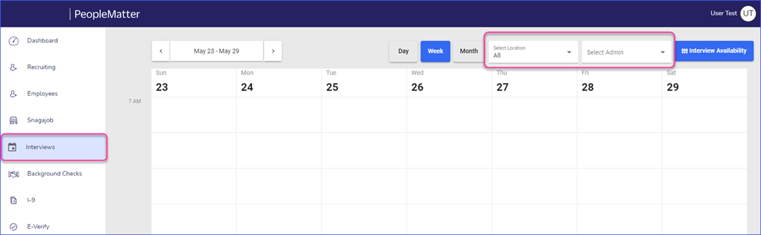The image size is (761, 235).
Task: Click the Employees person icon in sidebar
Action: [x=14, y=94]
